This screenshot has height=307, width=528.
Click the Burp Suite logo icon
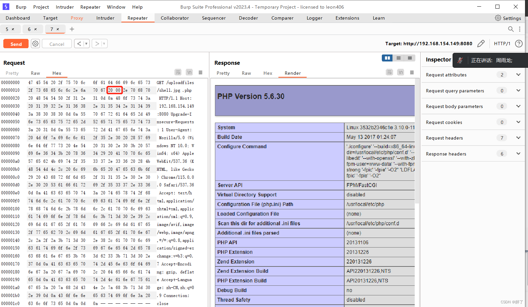(x=6, y=7)
